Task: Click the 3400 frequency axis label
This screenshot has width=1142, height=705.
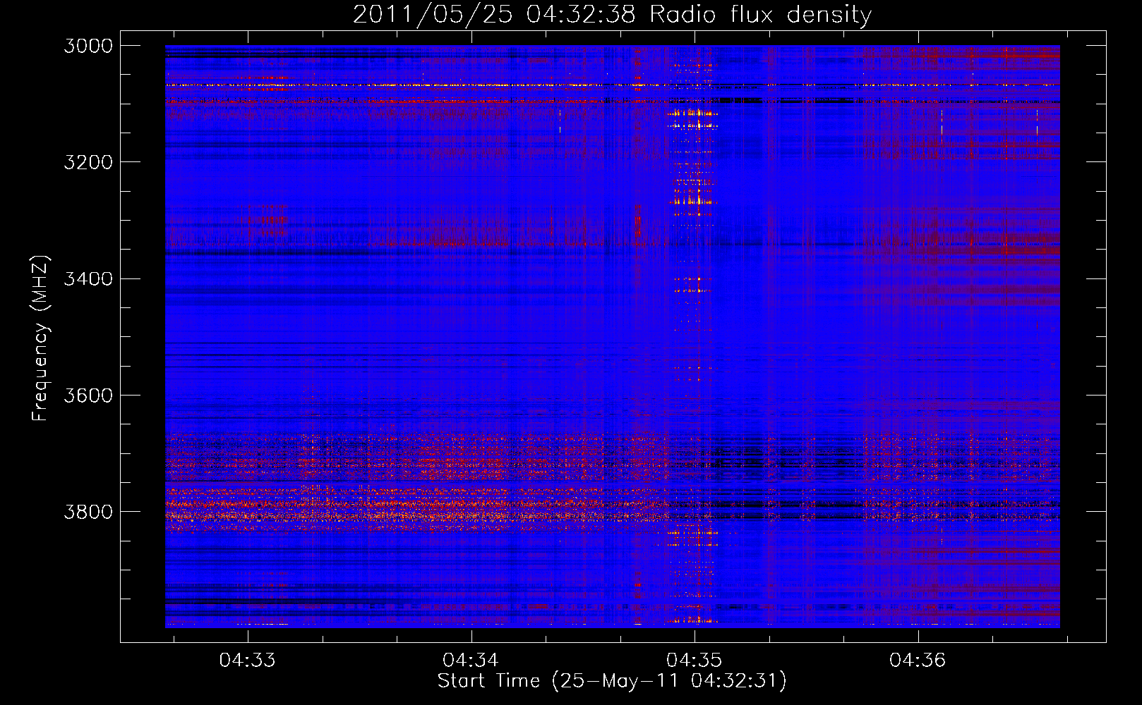Action: coord(88,278)
